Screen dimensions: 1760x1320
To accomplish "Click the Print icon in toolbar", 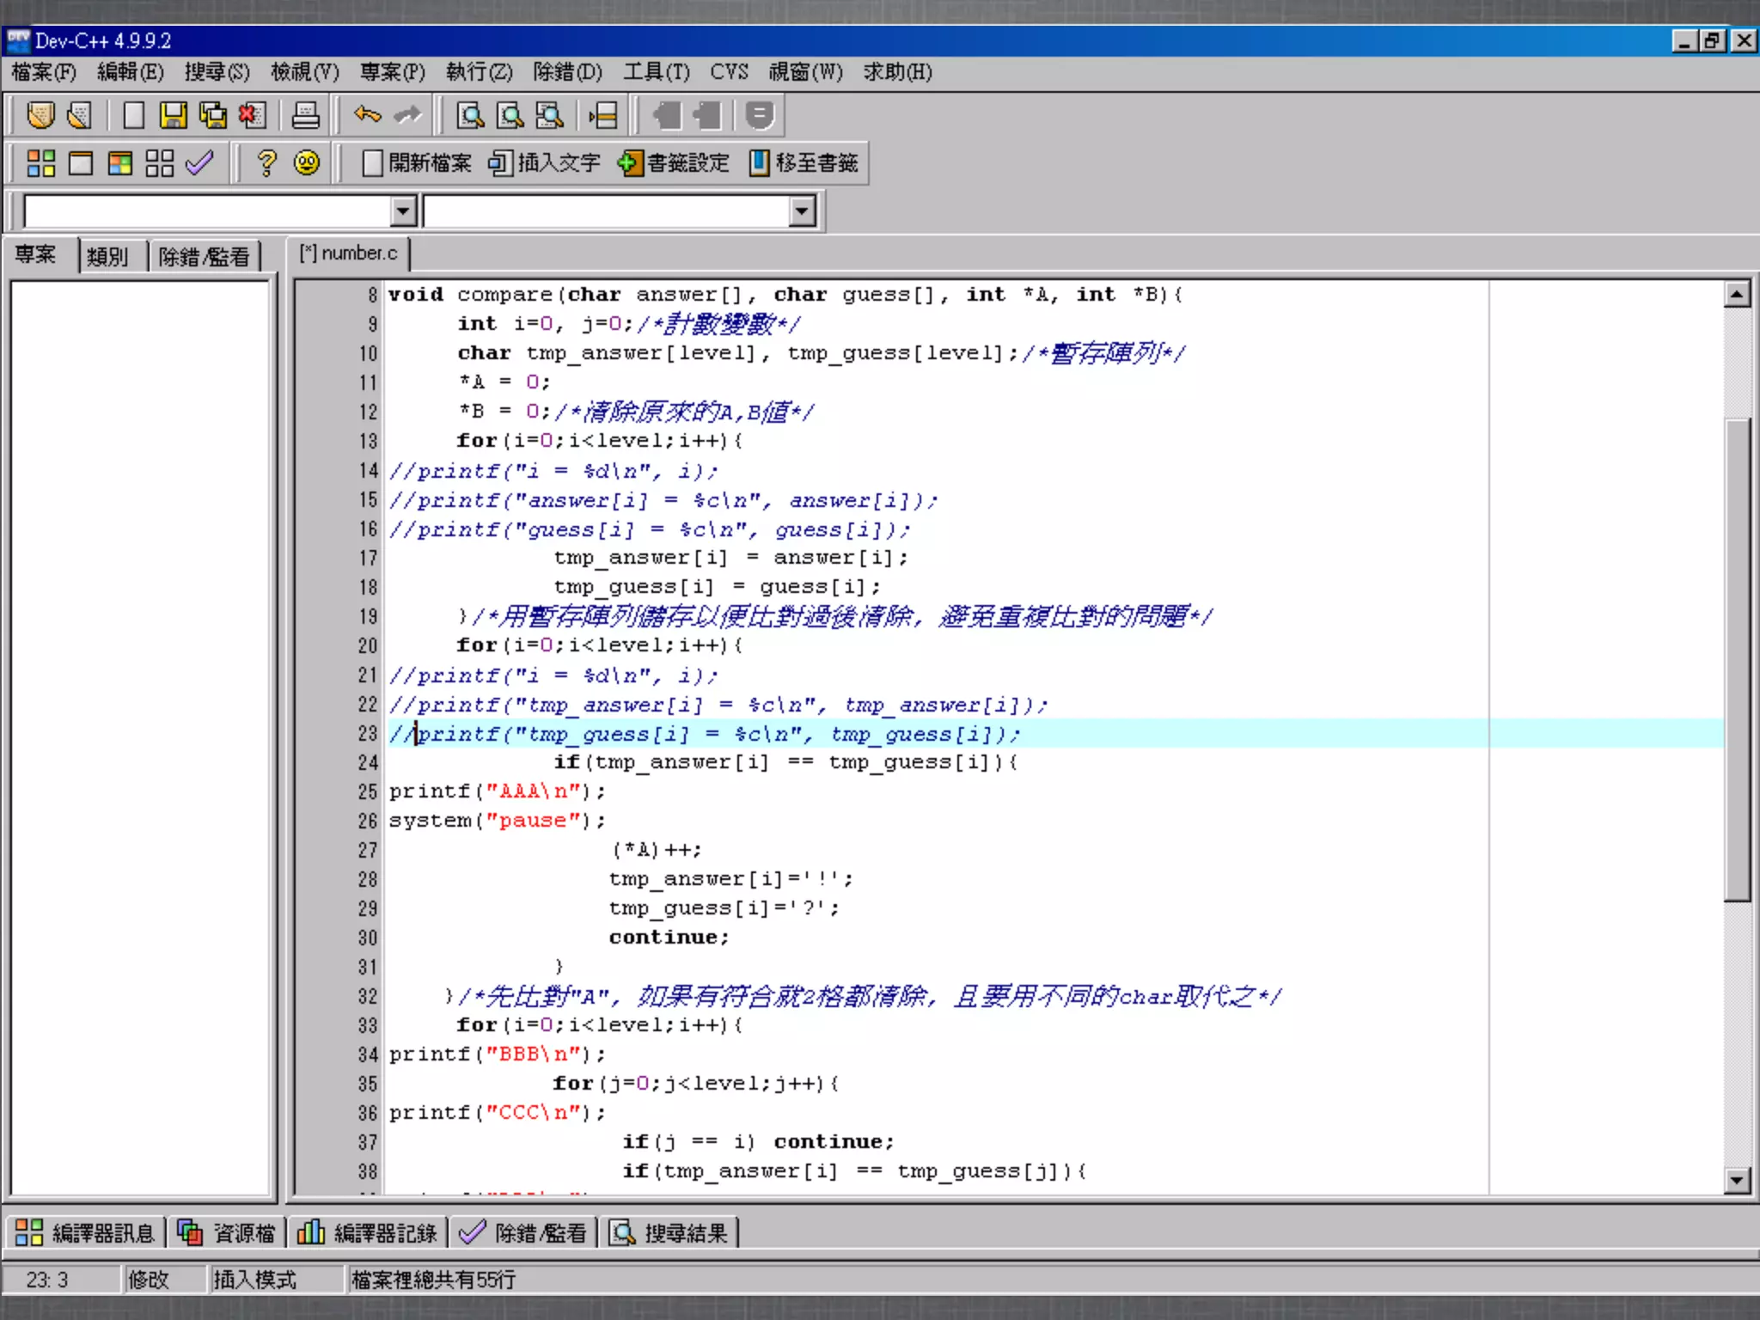I will click(x=305, y=115).
